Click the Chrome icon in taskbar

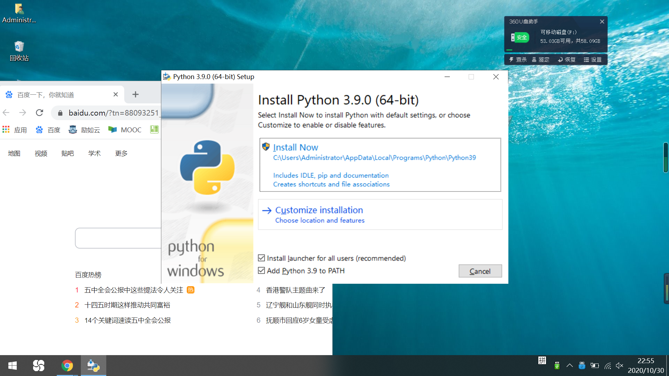(x=67, y=366)
